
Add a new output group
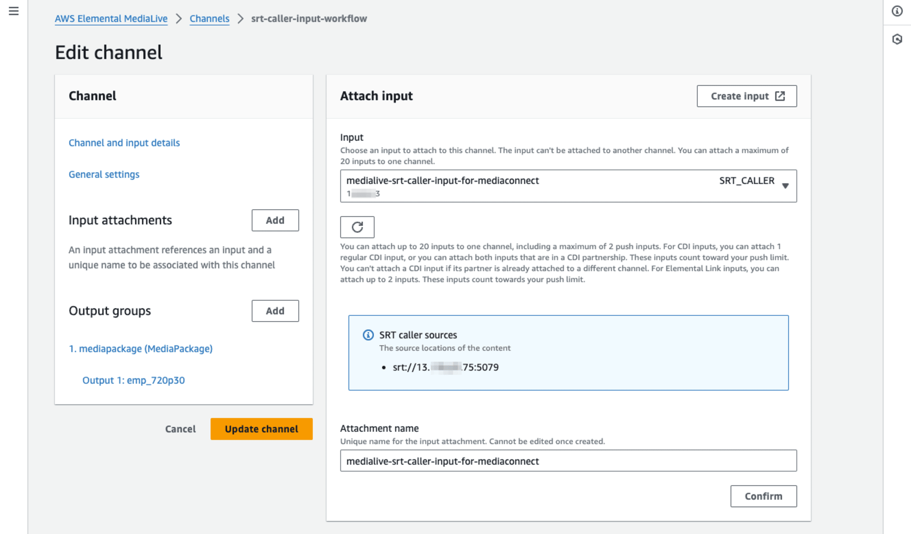point(275,311)
